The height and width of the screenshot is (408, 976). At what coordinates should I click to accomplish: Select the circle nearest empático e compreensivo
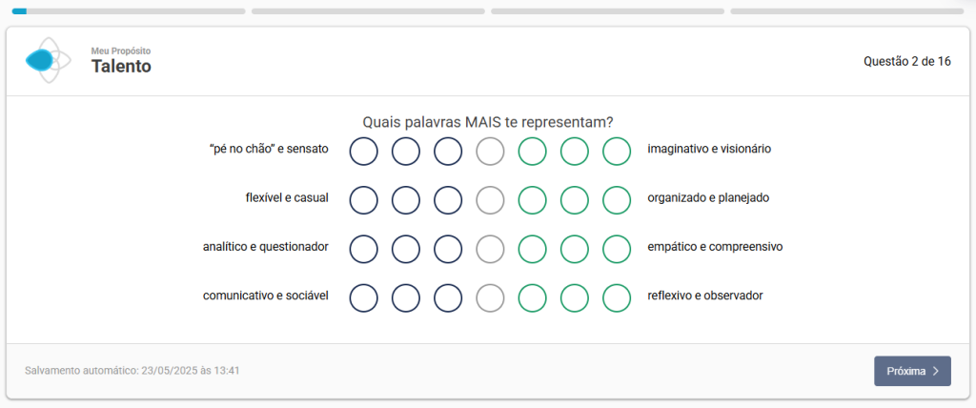click(x=617, y=248)
